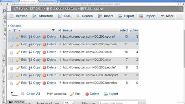Viewport: 185px width, 104px height.
Task: Click Edit pencil icon for city row
Action: pyautogui.click(x=18, y=60)
